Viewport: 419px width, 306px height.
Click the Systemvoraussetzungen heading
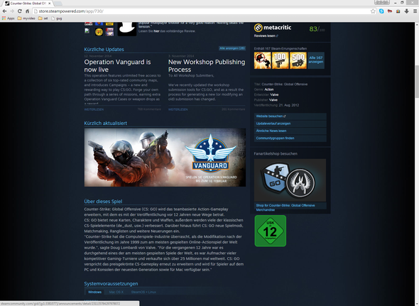pyautogui.click(x=111, y=283)
